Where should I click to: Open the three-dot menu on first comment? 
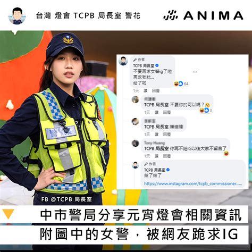click(x=195, y=72)
